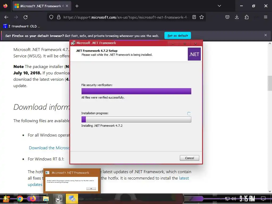This screenshot has height=204, width=272.
Task: Open the tracking protection shield icon
Action: [x=51, y=17]
